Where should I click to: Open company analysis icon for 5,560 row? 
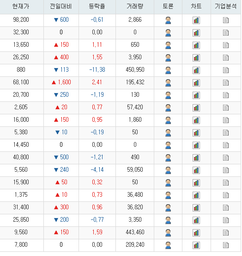pyautogui.click(x=225, y=170)
